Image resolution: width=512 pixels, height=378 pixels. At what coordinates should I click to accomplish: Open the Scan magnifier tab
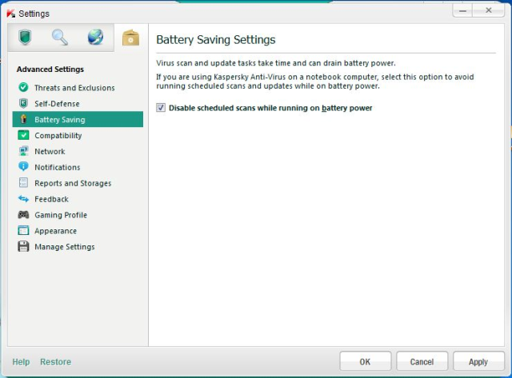click(60, 38)
